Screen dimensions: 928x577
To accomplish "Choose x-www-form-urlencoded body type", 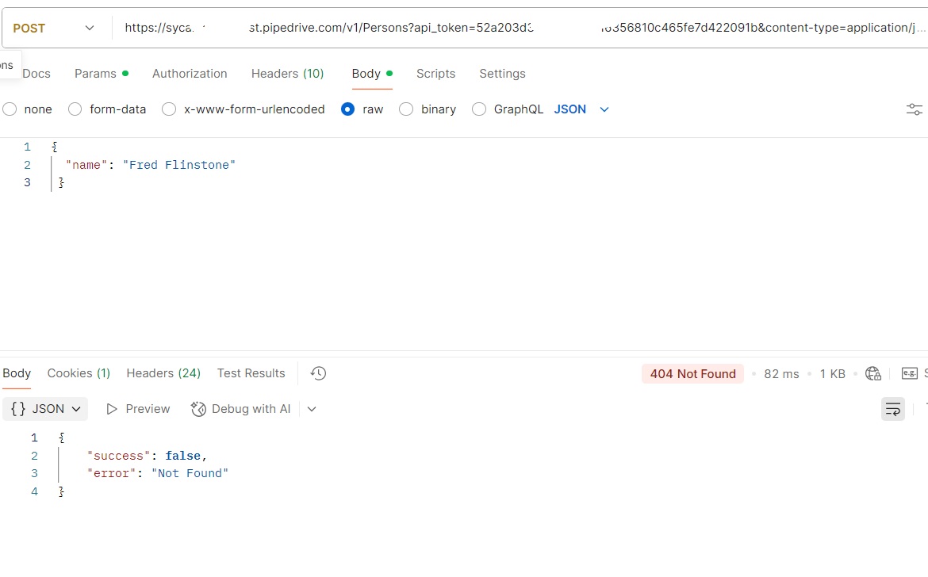I will click(x=169, y=109).
